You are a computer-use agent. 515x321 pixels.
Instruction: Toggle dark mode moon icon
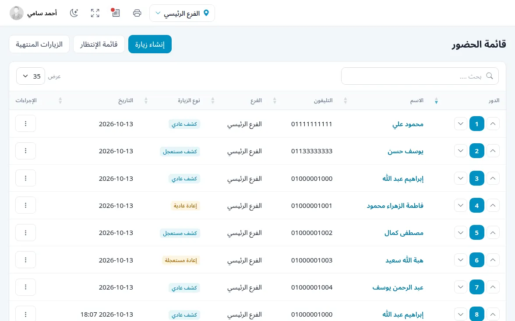(74, 13)
